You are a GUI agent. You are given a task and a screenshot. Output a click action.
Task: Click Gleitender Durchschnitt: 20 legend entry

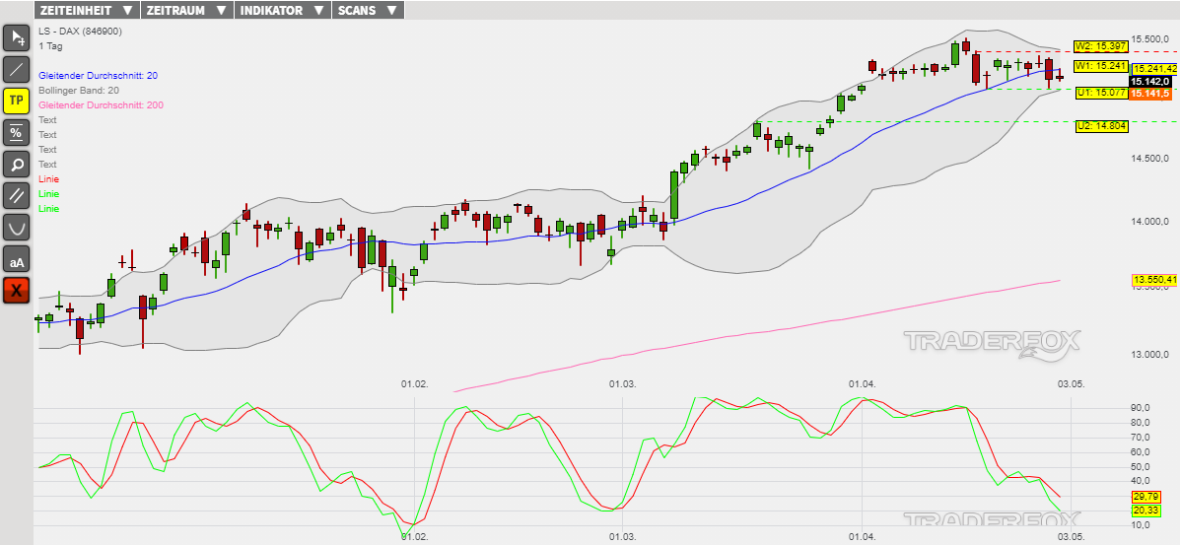point(98,75)
